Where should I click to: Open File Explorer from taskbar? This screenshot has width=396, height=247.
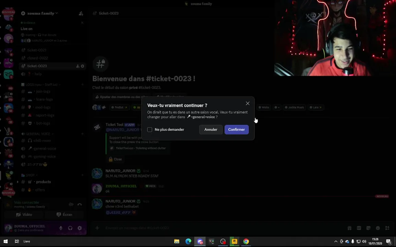[176, 242]
